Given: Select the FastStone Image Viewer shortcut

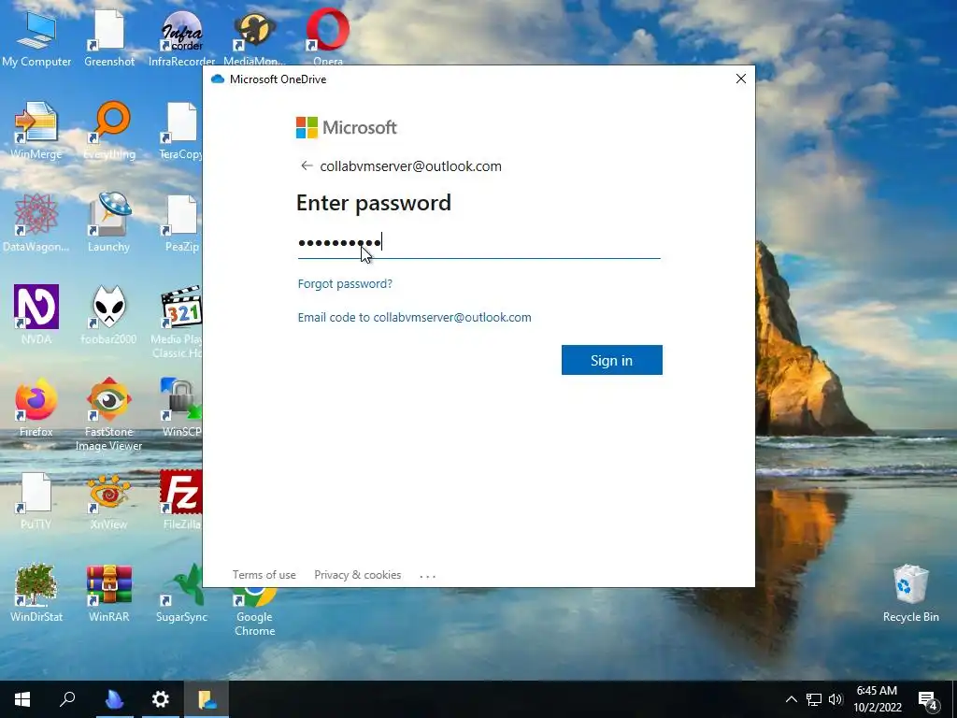Looking at the screenshot, I should 108,415.
